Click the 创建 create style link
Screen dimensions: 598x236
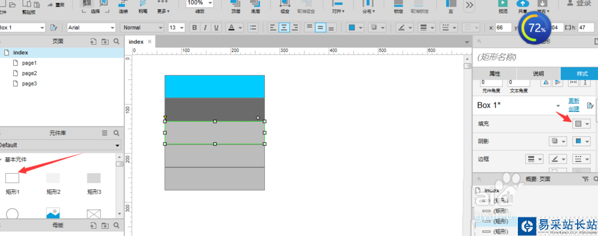coord(574,109)
